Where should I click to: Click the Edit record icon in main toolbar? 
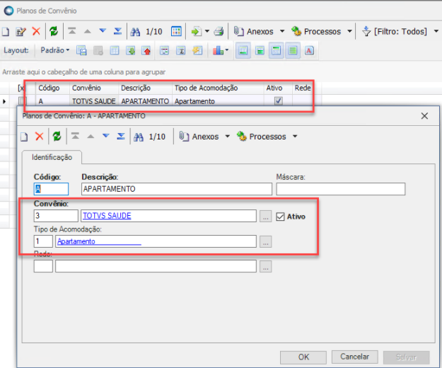click(x=21, y=31)
